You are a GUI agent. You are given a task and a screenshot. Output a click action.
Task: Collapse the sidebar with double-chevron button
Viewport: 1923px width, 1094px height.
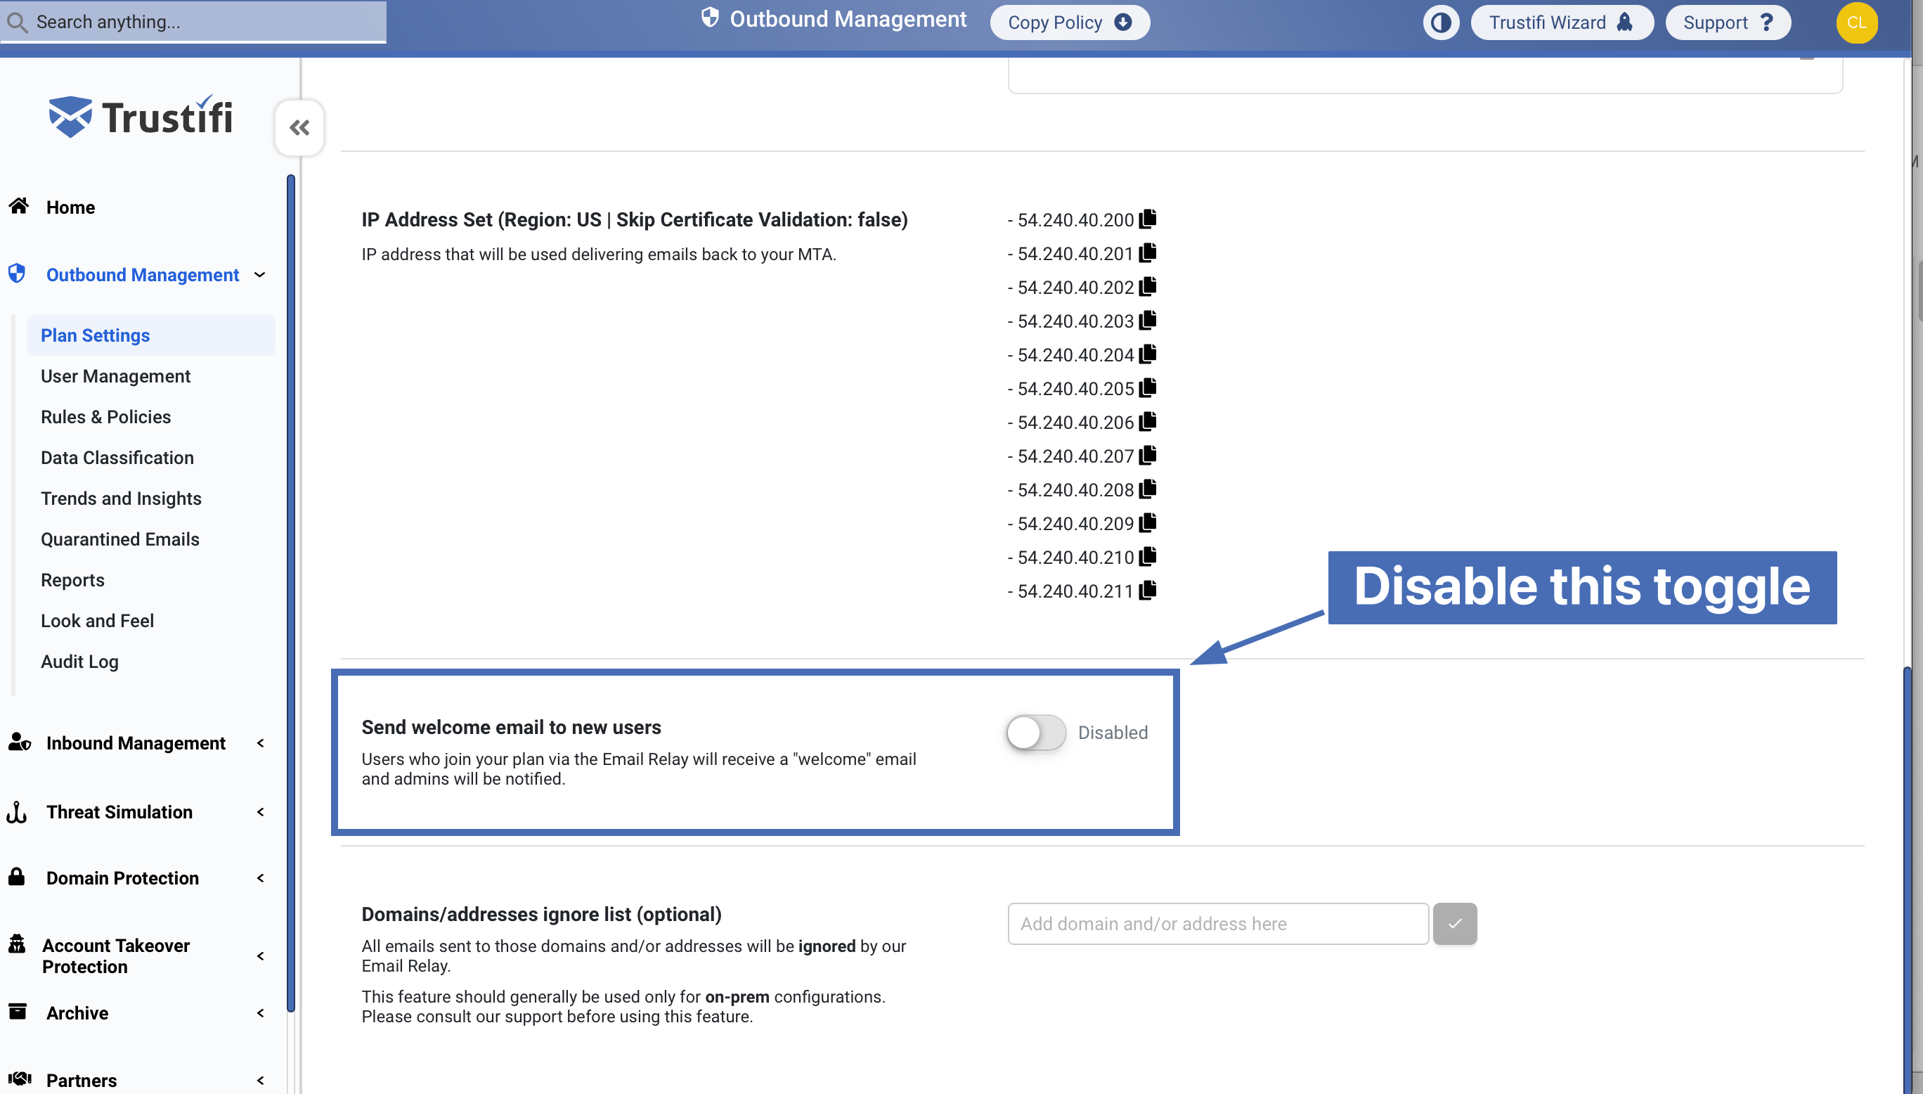(299, 128)
